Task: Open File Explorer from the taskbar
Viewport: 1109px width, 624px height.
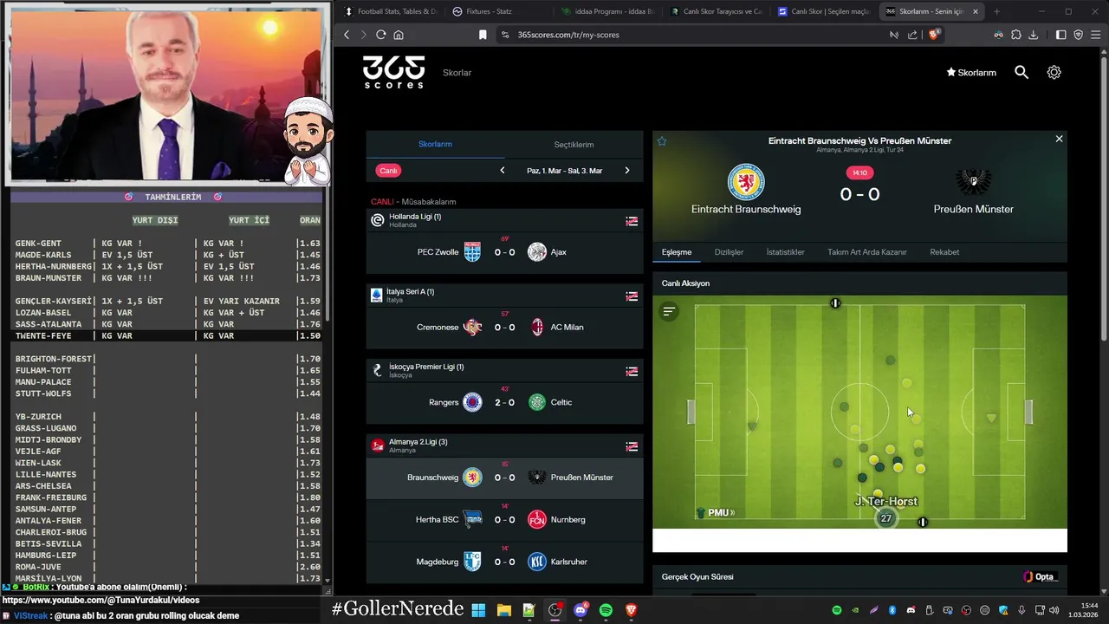Action: pos(503,610)
